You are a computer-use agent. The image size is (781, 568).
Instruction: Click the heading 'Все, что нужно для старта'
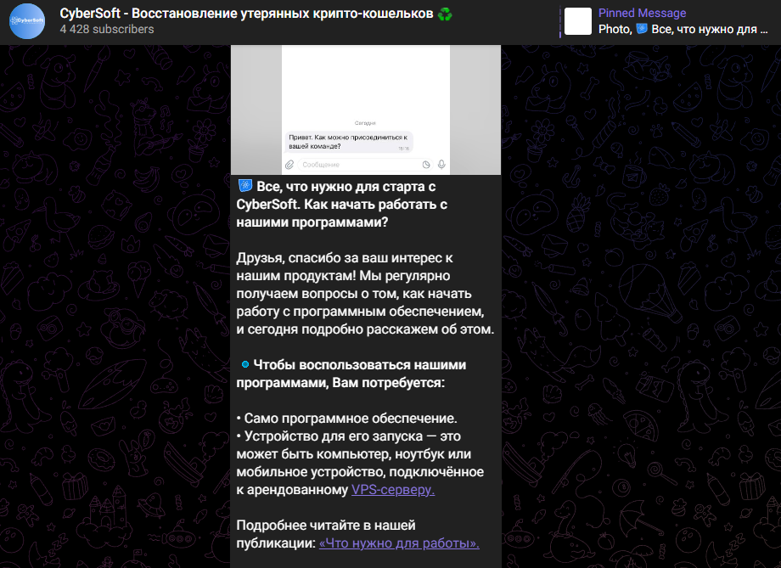pyautogui.click(x=341, y=205)
